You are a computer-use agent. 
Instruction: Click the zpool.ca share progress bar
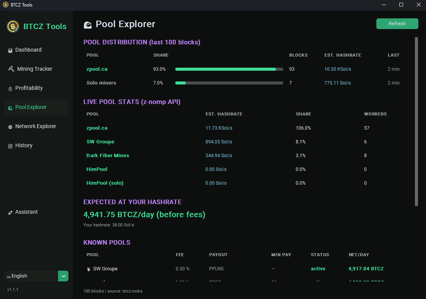pos(229,69)
